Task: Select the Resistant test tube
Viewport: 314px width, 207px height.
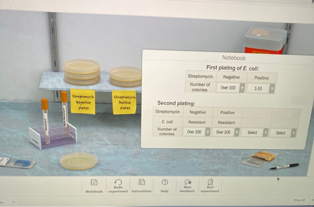Action: pyautogui.click(x=45, y=121)
